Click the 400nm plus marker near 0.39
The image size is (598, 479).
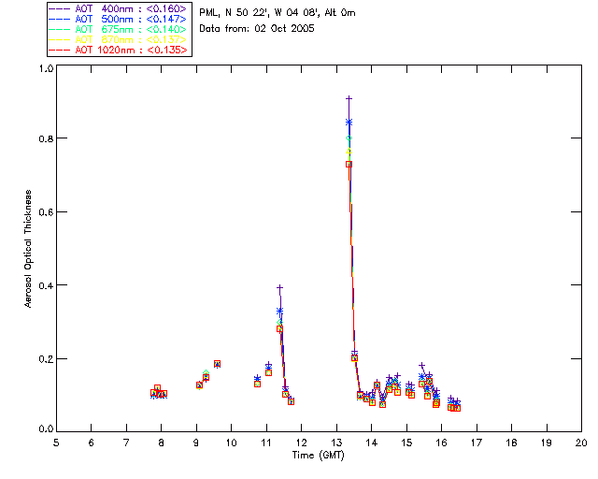[280, 287]
